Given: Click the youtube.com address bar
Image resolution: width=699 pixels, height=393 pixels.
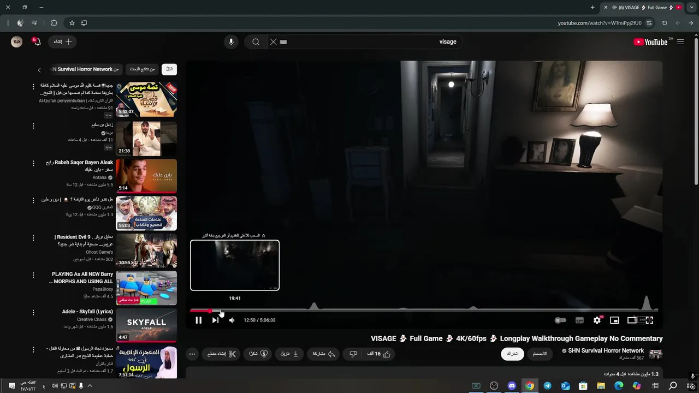Looking at the screenshot, I should coord(600,23).
